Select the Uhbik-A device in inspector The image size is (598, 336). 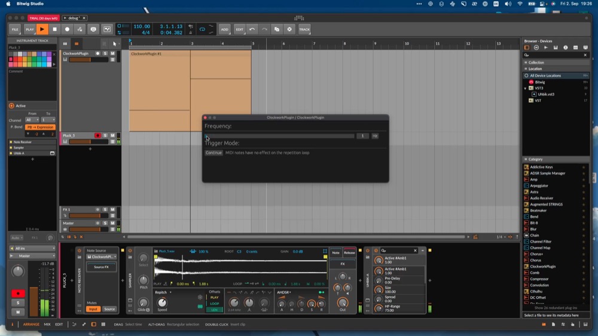pyautogui.click(x=32, y=153)
